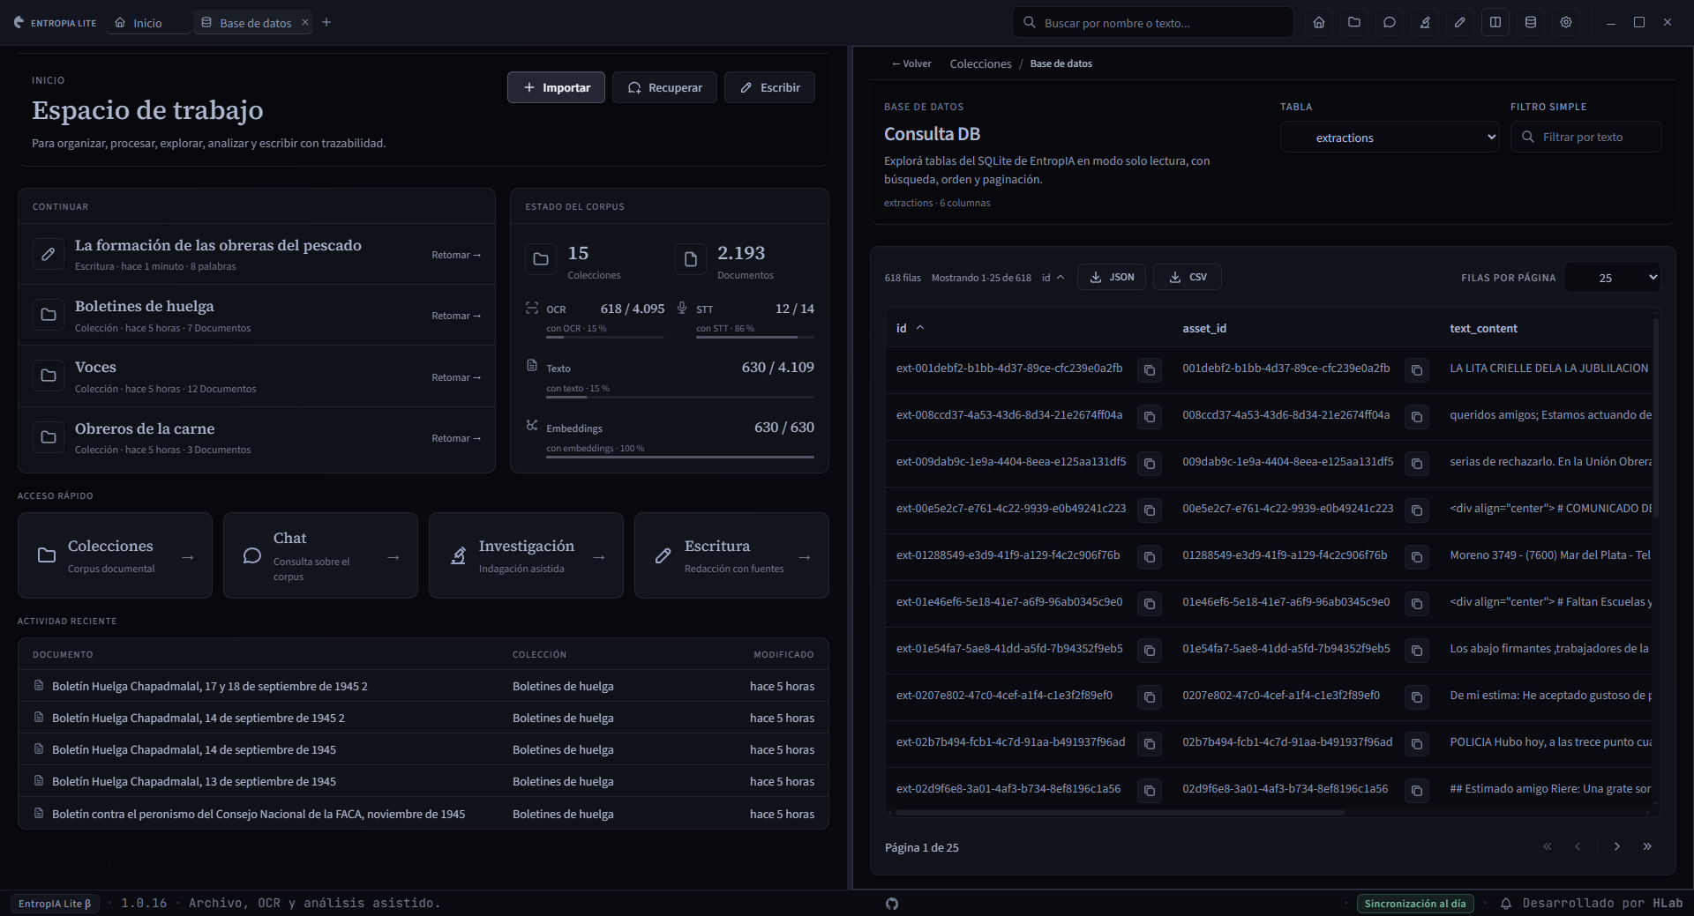Export the table as CSV
This screenshot has height=916, width=1694.
1188,277
